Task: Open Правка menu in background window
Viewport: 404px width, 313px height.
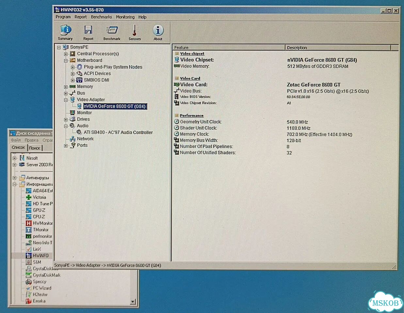Action: 31,140
